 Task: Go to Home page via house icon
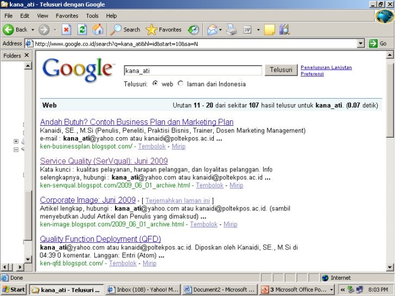(x=98, y=30)
